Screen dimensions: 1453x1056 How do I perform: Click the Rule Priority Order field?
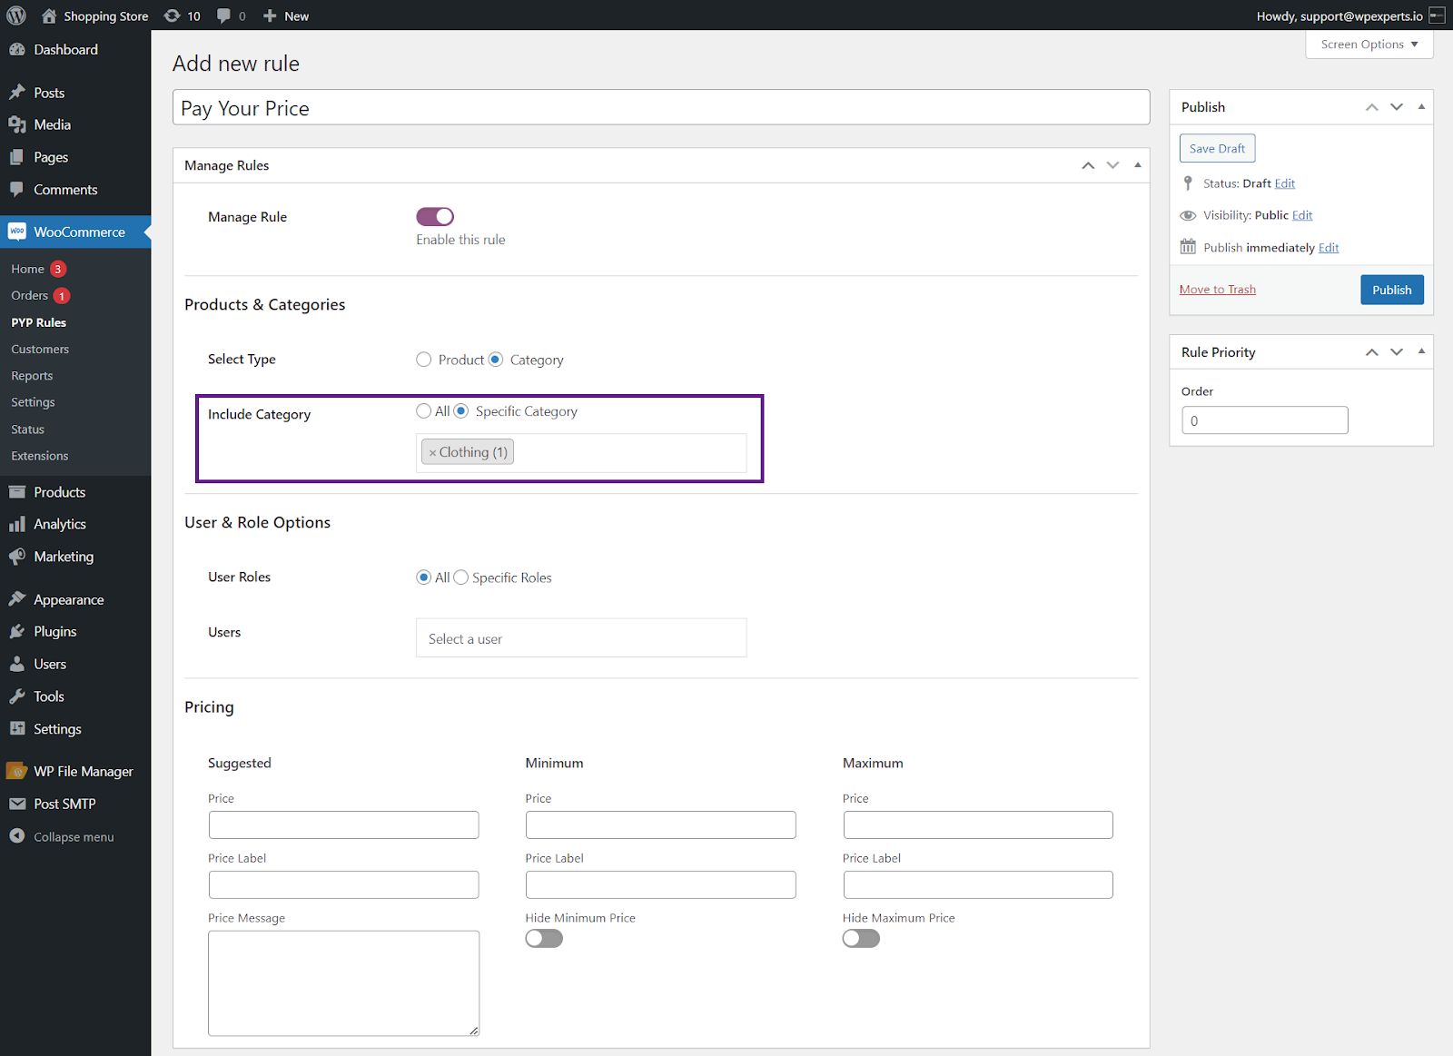coord(1265,420)
